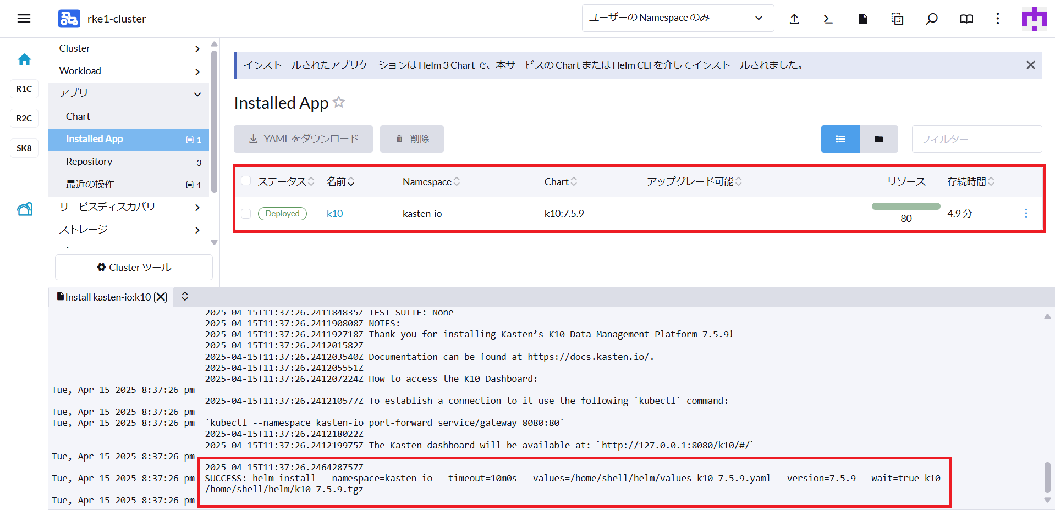Sort by Chart column

(x=561, y=181)
